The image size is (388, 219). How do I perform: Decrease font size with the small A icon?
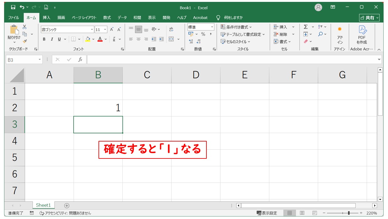(119, 29)
